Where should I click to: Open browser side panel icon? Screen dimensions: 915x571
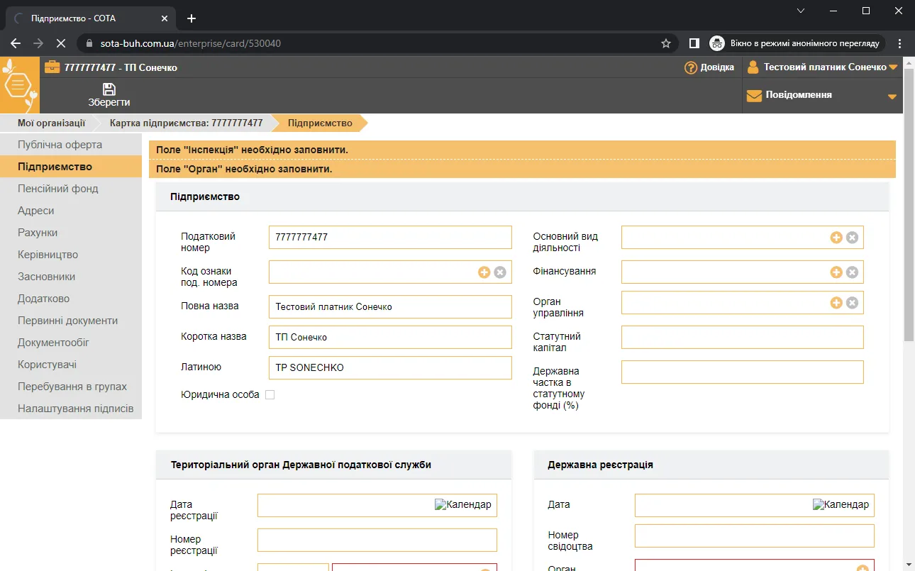point(694,43)
